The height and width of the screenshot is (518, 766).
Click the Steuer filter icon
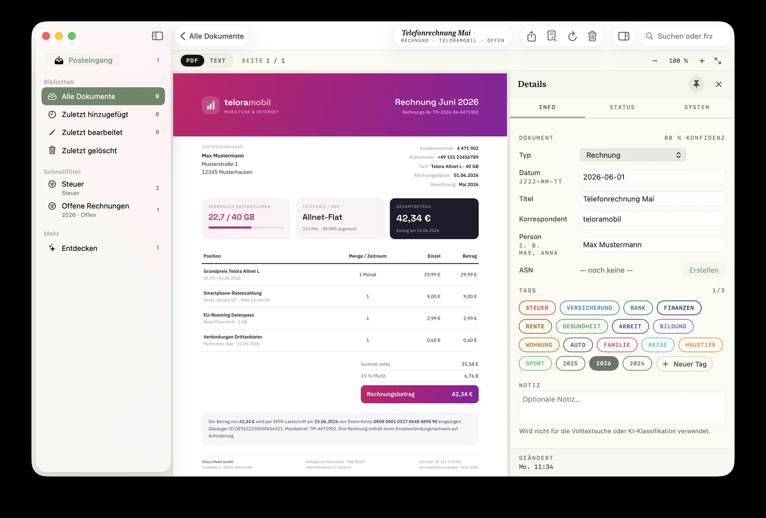tap(52, 184)
